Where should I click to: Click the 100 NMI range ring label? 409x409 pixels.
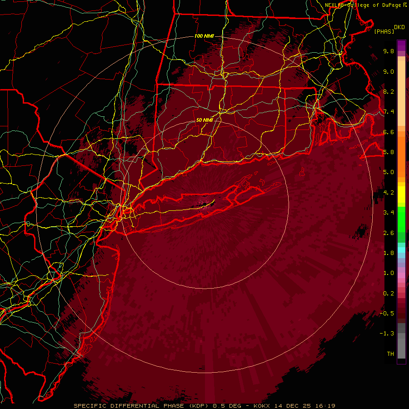204,36
